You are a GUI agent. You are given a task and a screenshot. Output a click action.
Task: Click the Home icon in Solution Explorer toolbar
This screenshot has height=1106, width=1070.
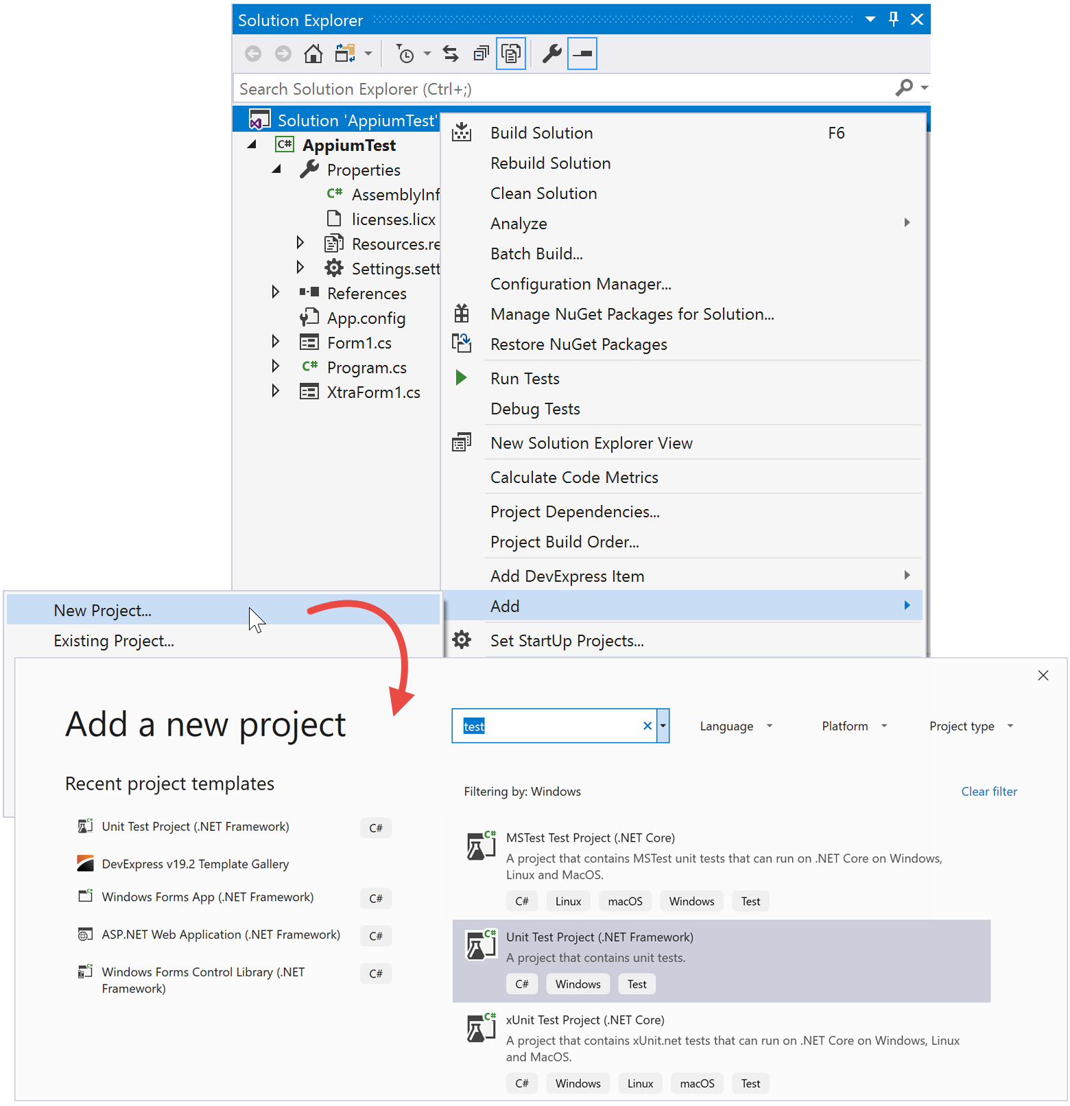click(x=313, y=54)
